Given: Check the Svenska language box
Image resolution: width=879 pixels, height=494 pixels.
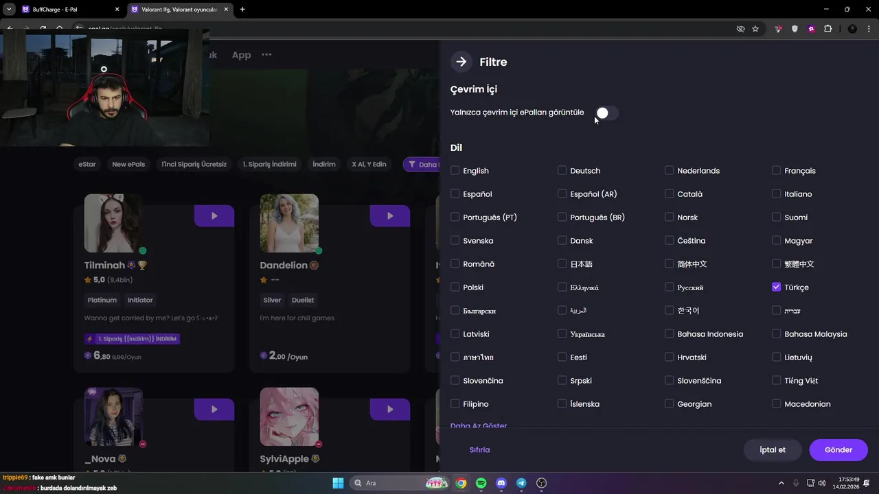Looking at the screenshot, I should click(x=455, y=240).
